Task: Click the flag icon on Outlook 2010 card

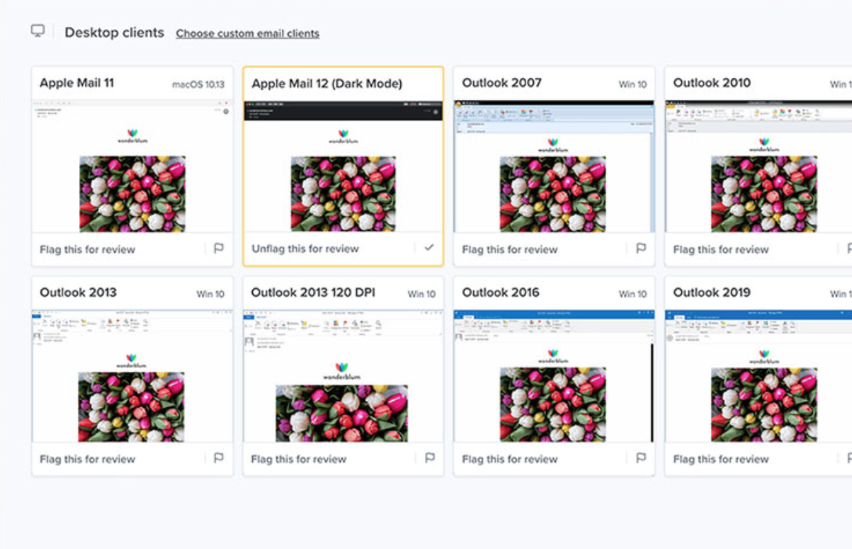Action: click(849, 247)
